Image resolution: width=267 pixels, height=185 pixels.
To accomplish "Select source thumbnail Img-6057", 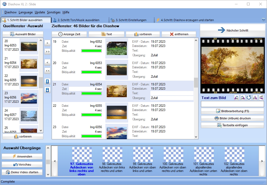I will (29, 116).
